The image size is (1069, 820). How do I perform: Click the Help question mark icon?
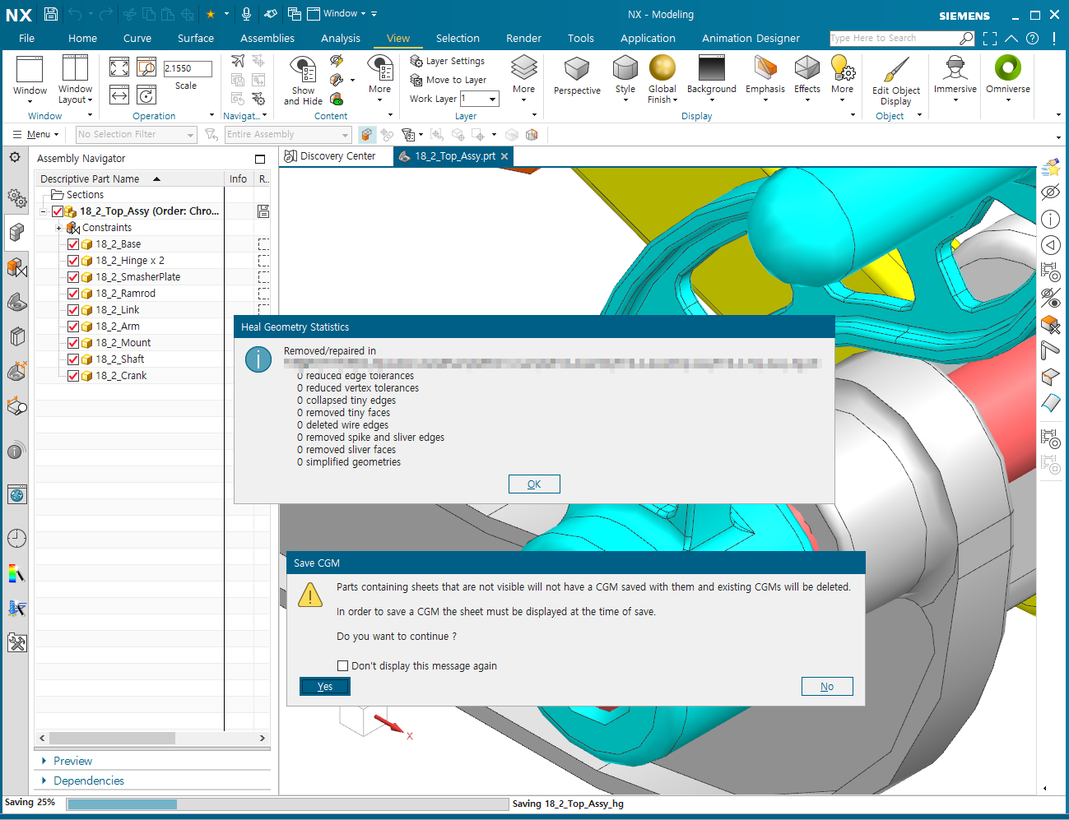pyautogui.click(x=1033, y=39)
